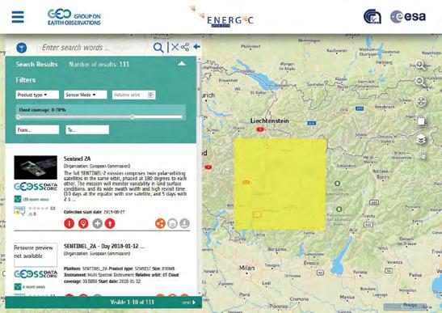Open the hamburger menu
Viewport: 442px width, 313px height.
[18, 17]
